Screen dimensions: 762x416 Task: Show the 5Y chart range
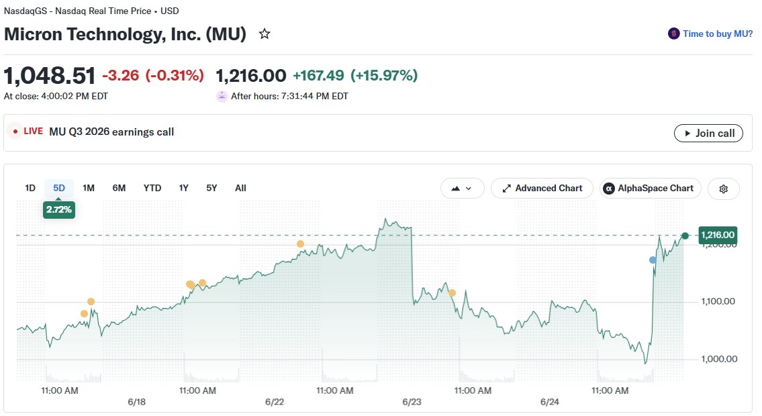[x=211, y=189]
